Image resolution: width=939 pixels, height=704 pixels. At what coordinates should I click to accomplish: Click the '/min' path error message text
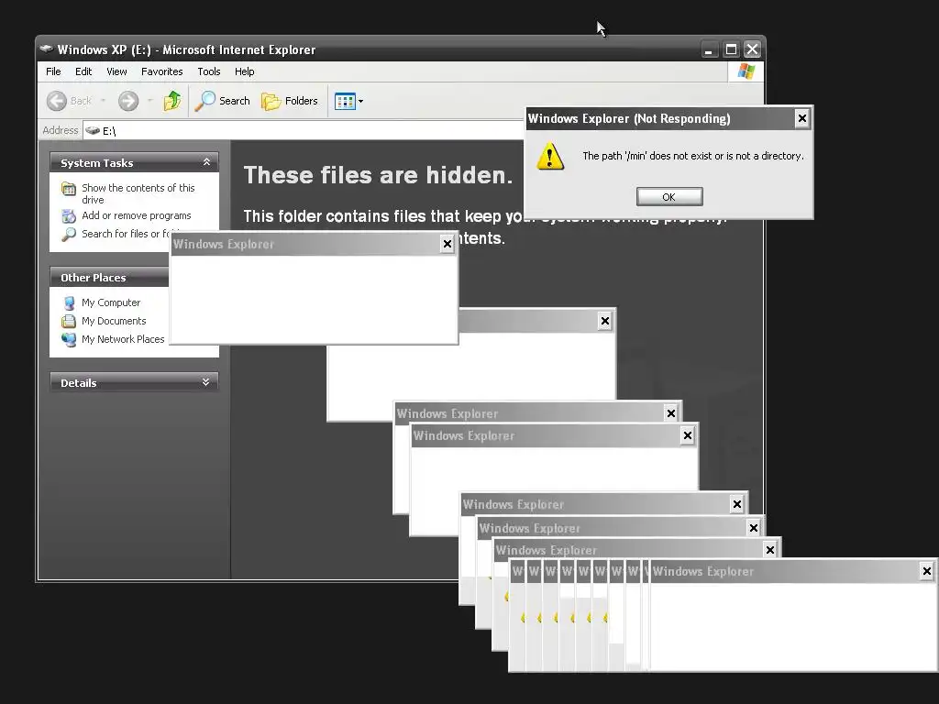[x=693, y=156]
